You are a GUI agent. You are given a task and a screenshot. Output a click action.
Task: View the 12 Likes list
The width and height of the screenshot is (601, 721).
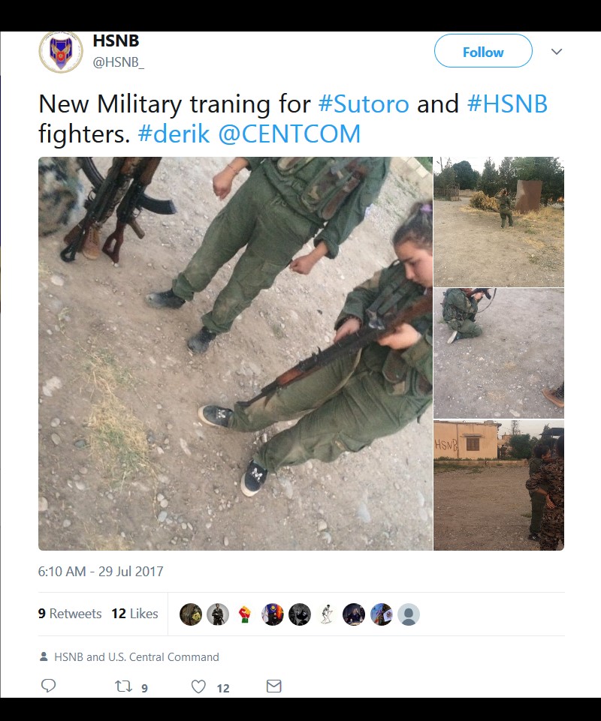[134, 614]
